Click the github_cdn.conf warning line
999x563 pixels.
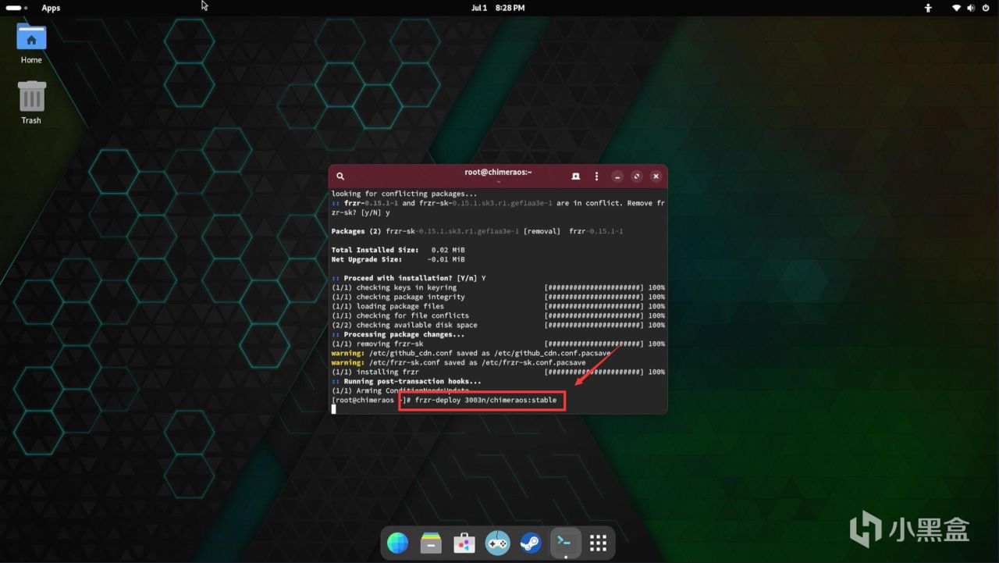(x=471, y=353)
